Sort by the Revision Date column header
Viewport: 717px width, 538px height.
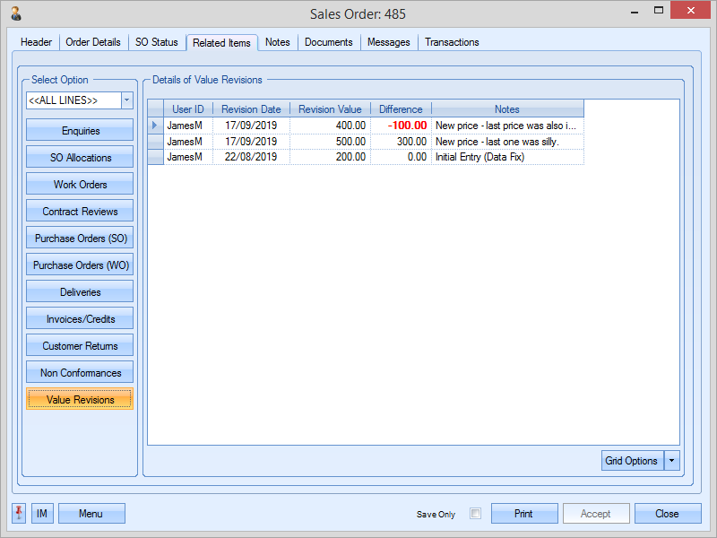click(251, 109)
